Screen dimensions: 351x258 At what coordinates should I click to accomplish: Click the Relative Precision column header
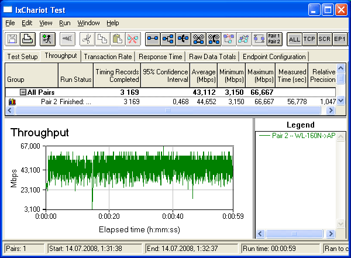tap(322, 75)
